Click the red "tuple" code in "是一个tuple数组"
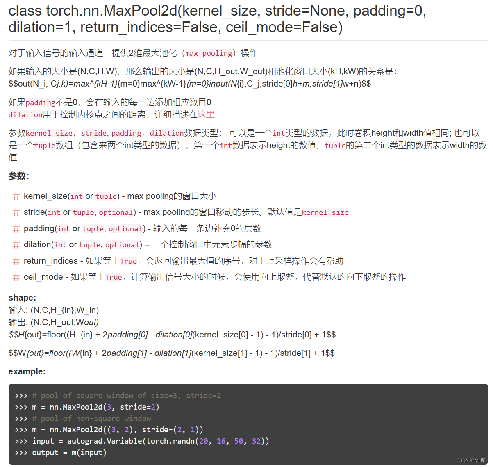The width and height of the screenshot is (493, 467). point(45,146)
